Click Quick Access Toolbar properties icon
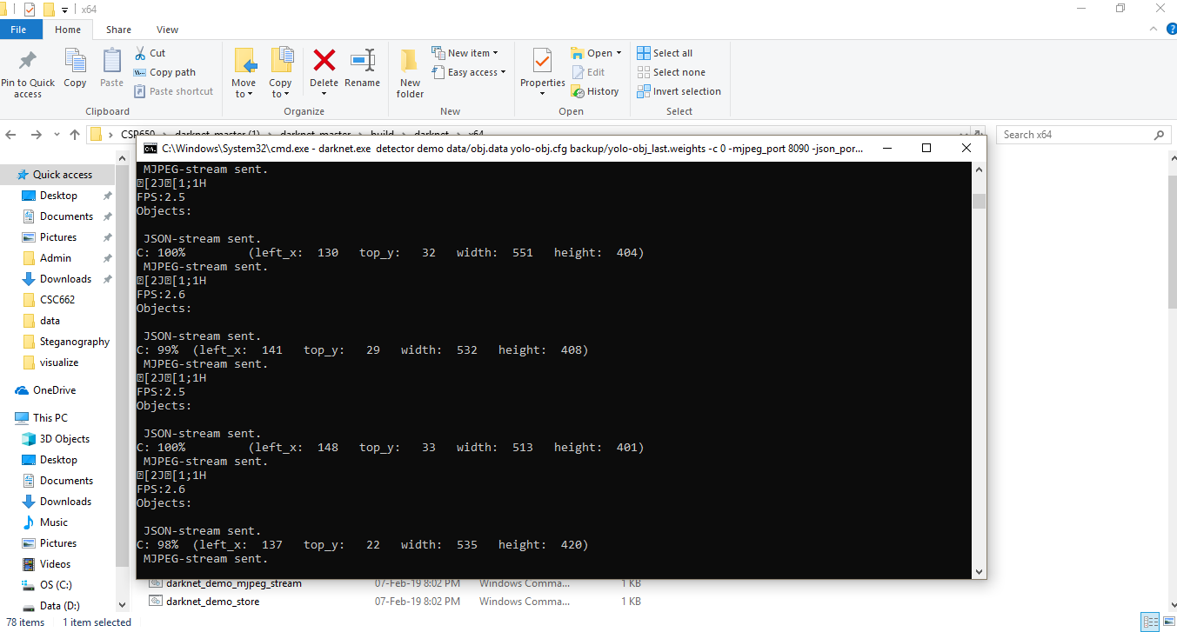Screen dimensions: 1177x632 (30, 10)
